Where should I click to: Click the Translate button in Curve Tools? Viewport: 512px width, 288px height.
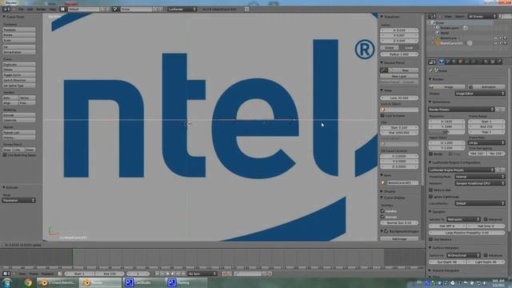pos(19,30)
